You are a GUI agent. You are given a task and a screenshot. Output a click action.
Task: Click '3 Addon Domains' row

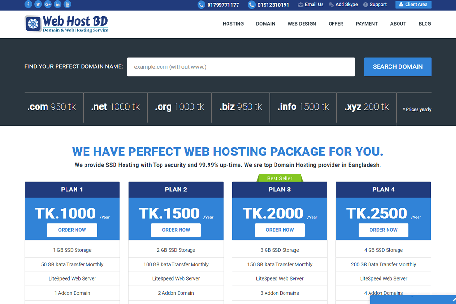click(x=280, y=293)
